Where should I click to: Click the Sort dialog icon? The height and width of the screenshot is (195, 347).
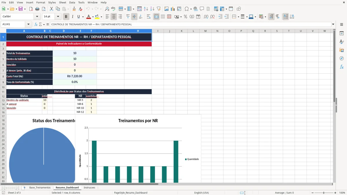click(139, 9)
